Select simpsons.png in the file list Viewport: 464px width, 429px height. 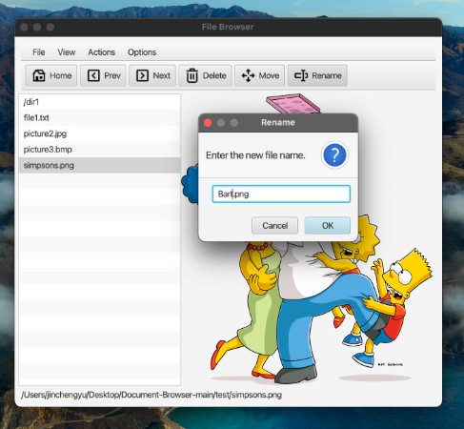[x=99, y=165]
